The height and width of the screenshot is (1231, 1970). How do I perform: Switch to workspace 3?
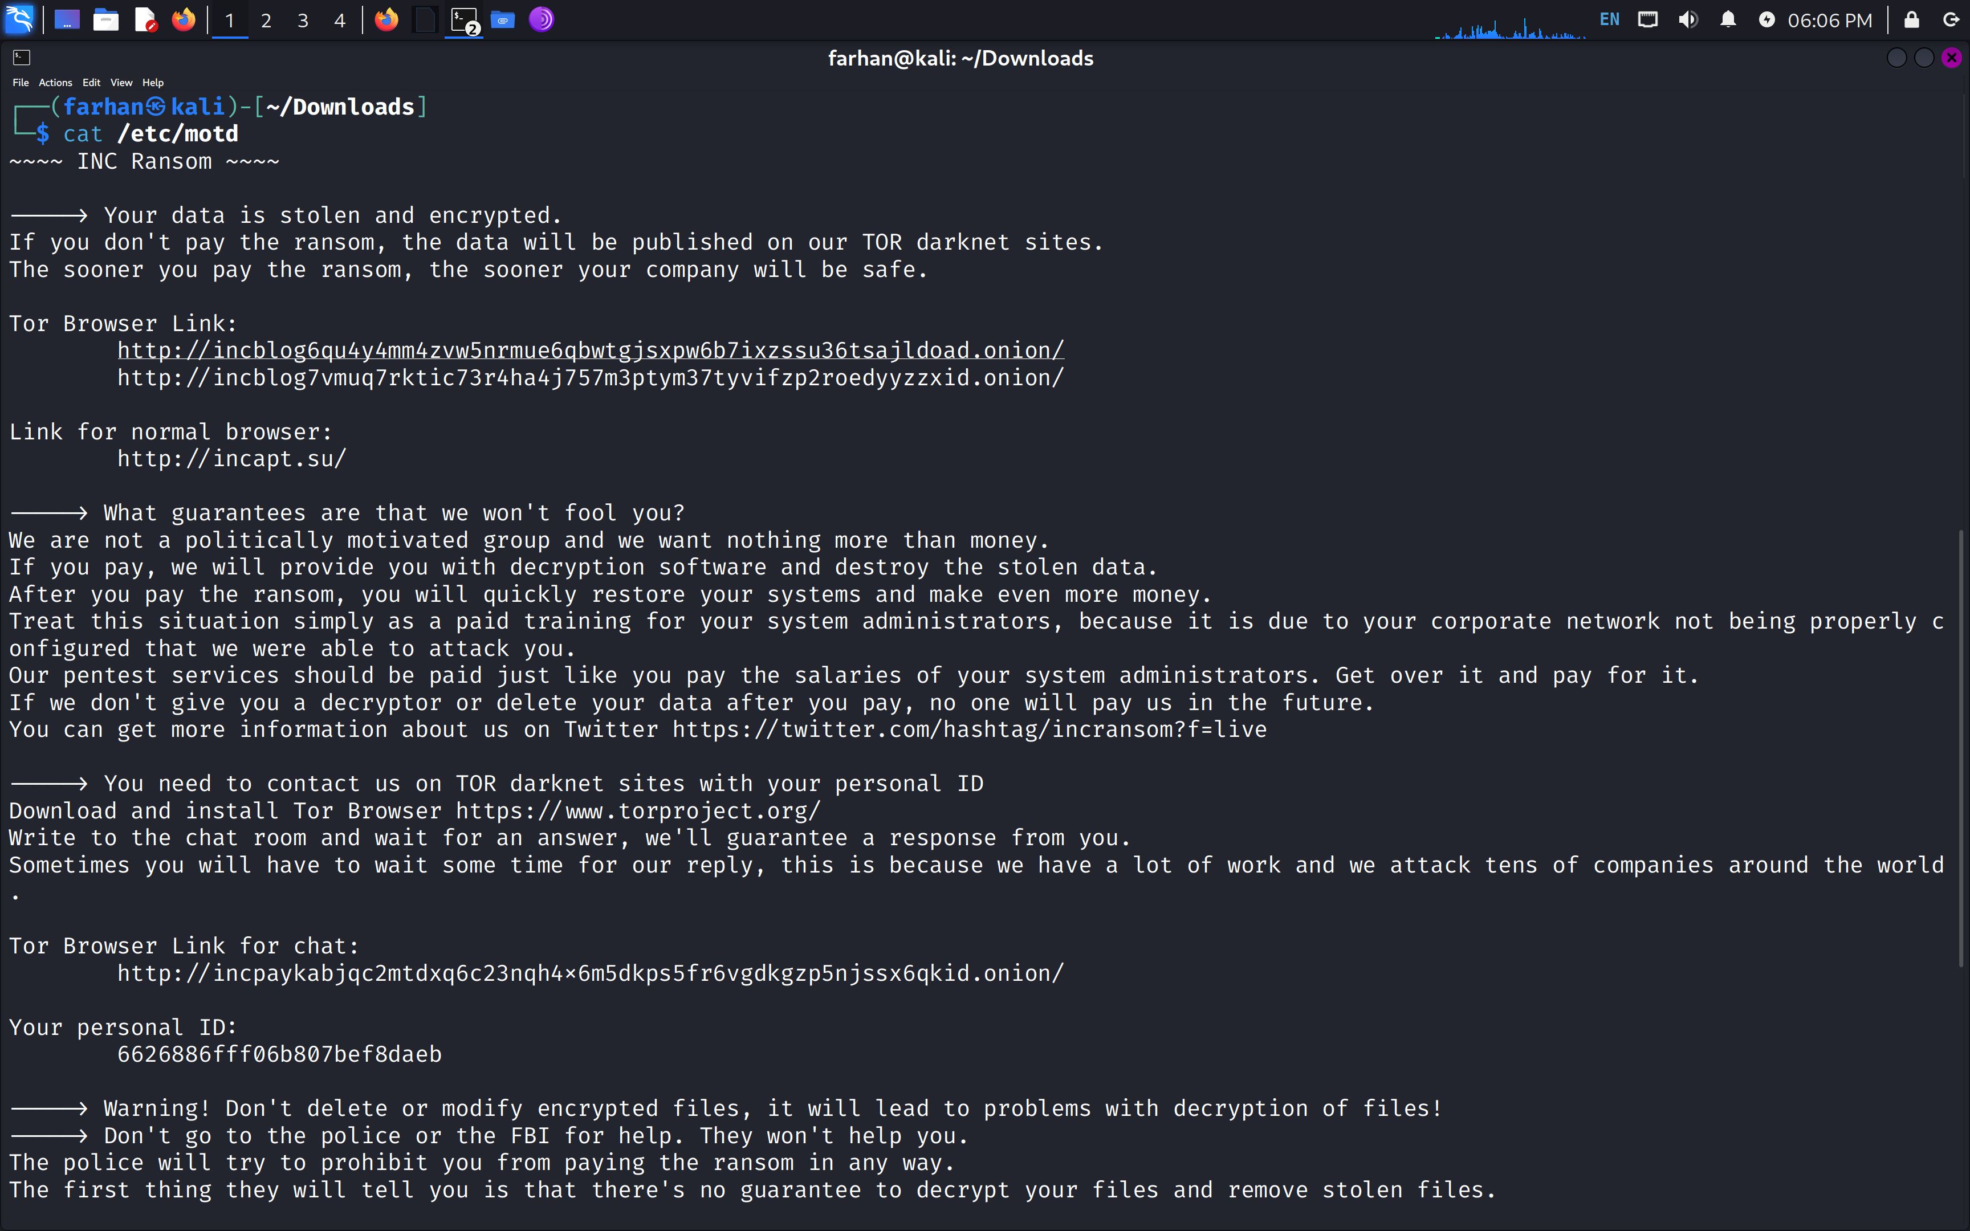[303, 21]
